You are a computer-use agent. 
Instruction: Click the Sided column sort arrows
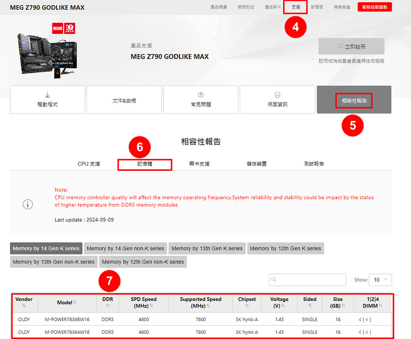coord(310,306)
